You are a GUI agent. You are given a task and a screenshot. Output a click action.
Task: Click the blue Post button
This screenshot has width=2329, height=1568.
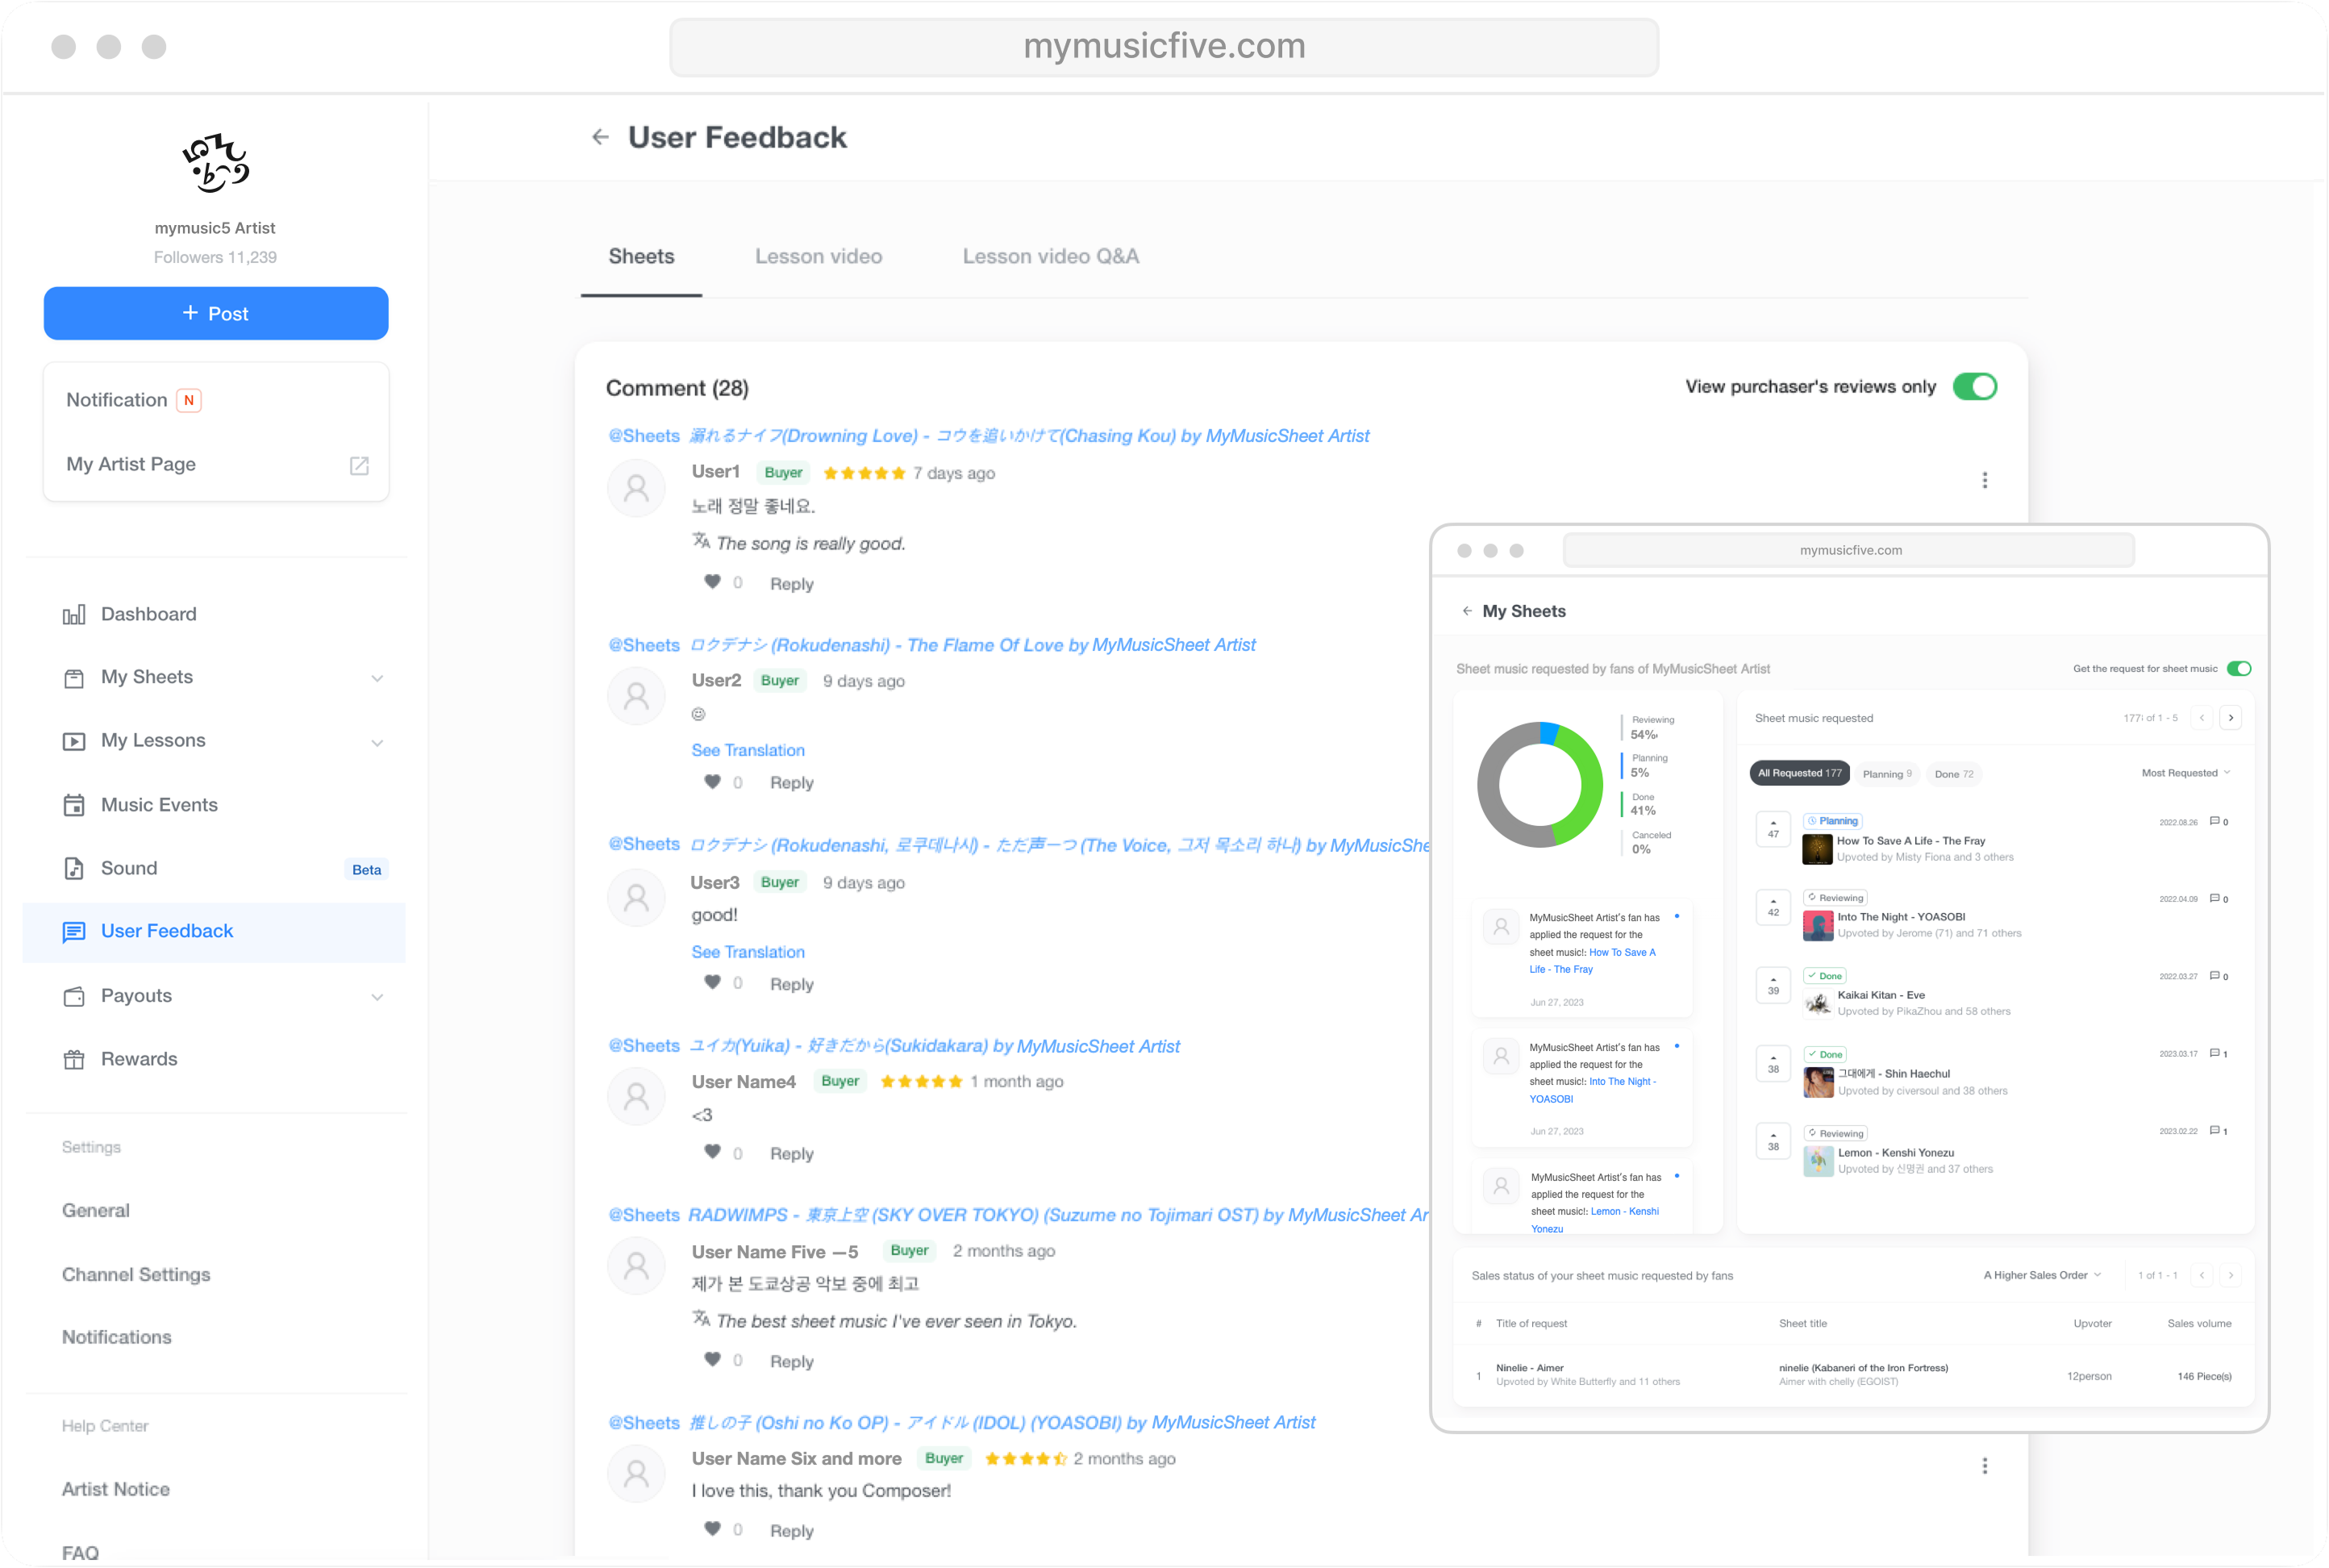216,314
